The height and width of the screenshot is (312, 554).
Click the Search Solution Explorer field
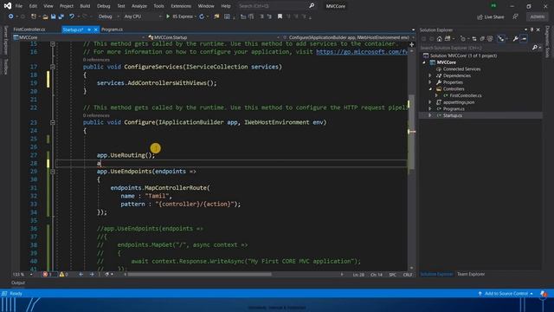tap(475, 48)
